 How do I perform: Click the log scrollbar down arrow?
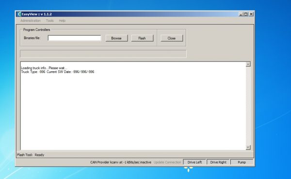pos(248,148)
